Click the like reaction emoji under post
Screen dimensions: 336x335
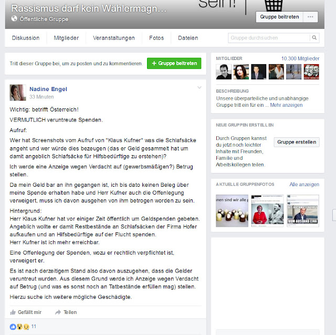point(13,327)
